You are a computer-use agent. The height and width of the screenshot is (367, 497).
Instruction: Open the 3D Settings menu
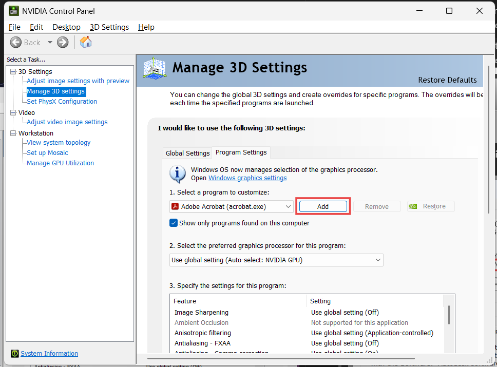[x=109, y=27]
